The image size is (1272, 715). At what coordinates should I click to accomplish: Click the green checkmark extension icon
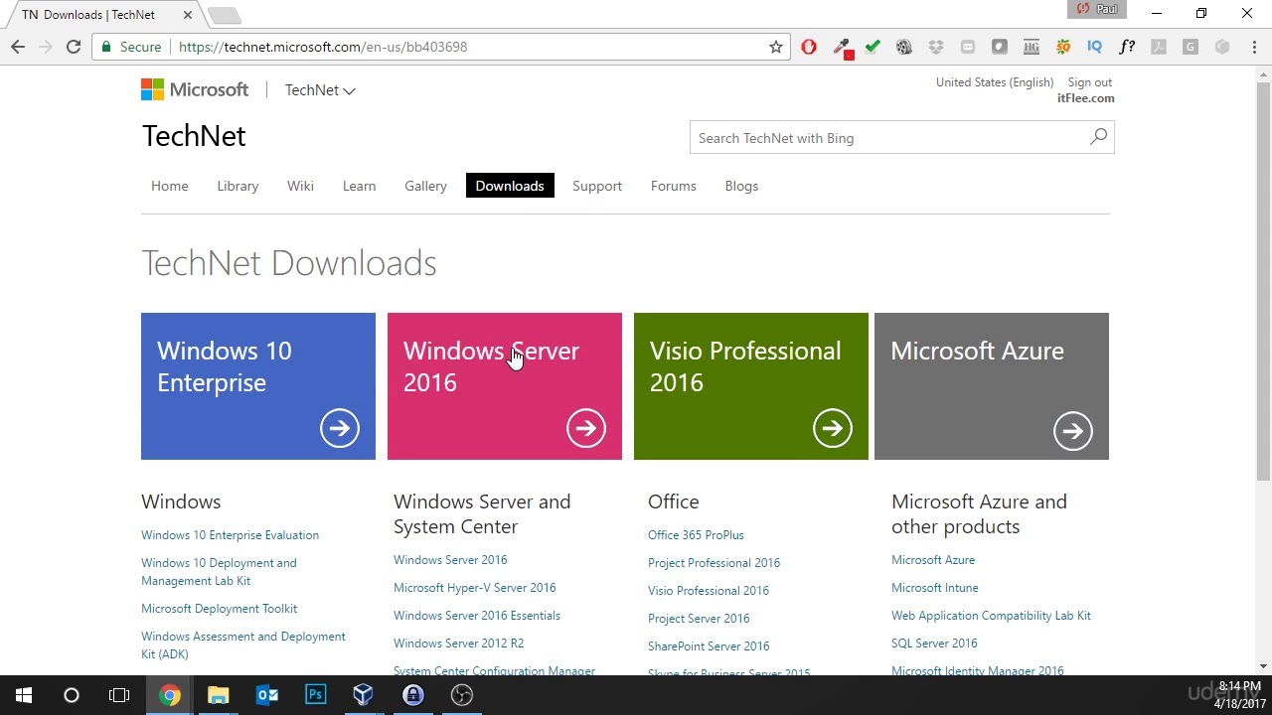tap(873, 47)
